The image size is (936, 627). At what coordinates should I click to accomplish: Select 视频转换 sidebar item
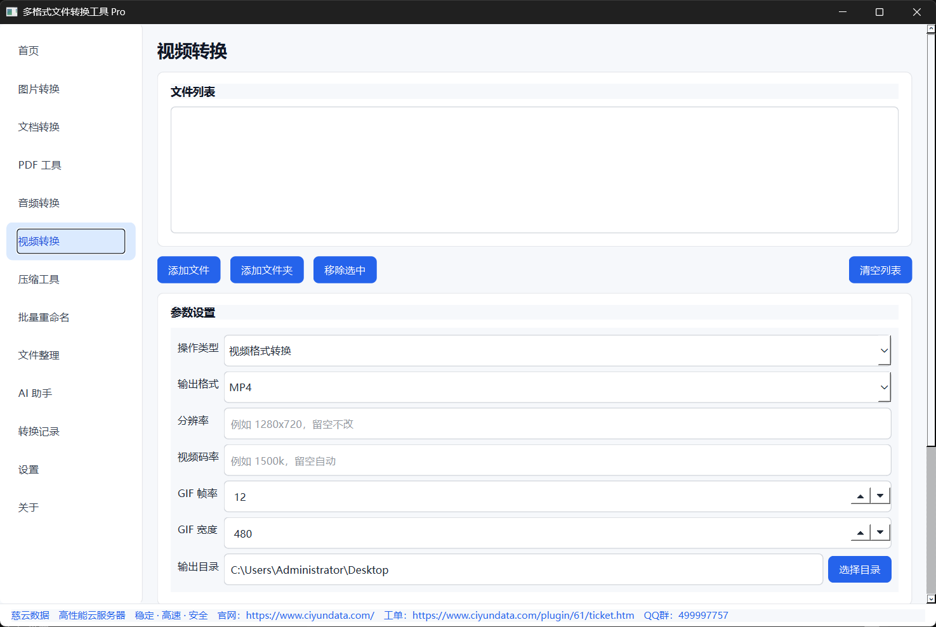[70, 241]
